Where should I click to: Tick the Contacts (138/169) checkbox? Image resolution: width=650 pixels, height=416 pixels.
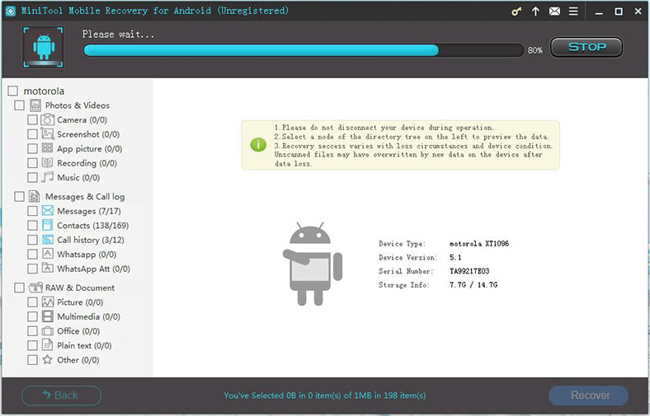point(32,225)
